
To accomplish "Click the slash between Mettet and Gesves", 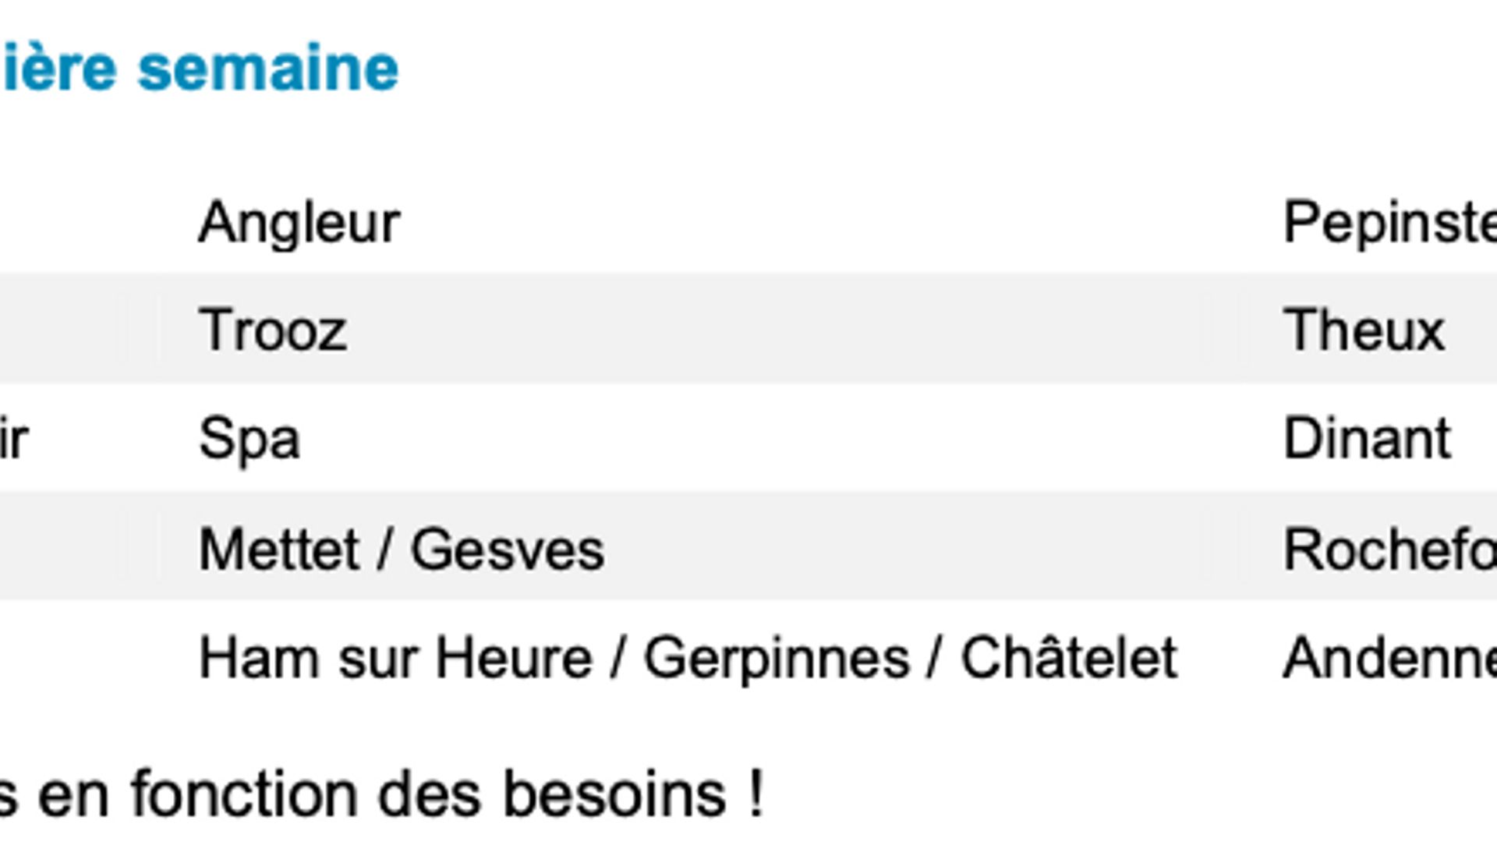I will [x=384, y=550].
